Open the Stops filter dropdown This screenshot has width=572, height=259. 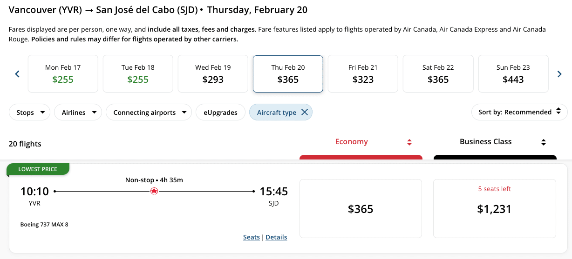[x=30, y=112]
